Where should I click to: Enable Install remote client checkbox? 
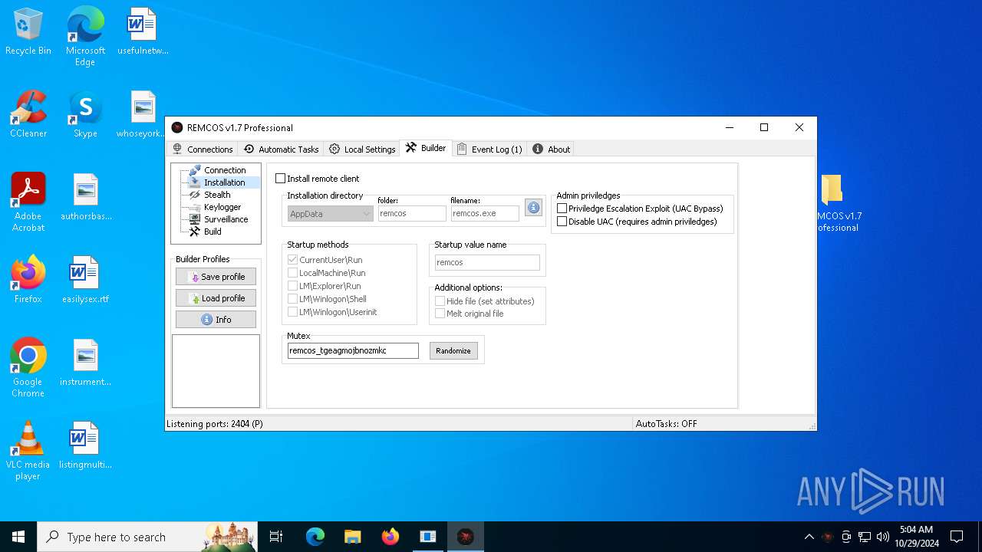coord(280,179)
